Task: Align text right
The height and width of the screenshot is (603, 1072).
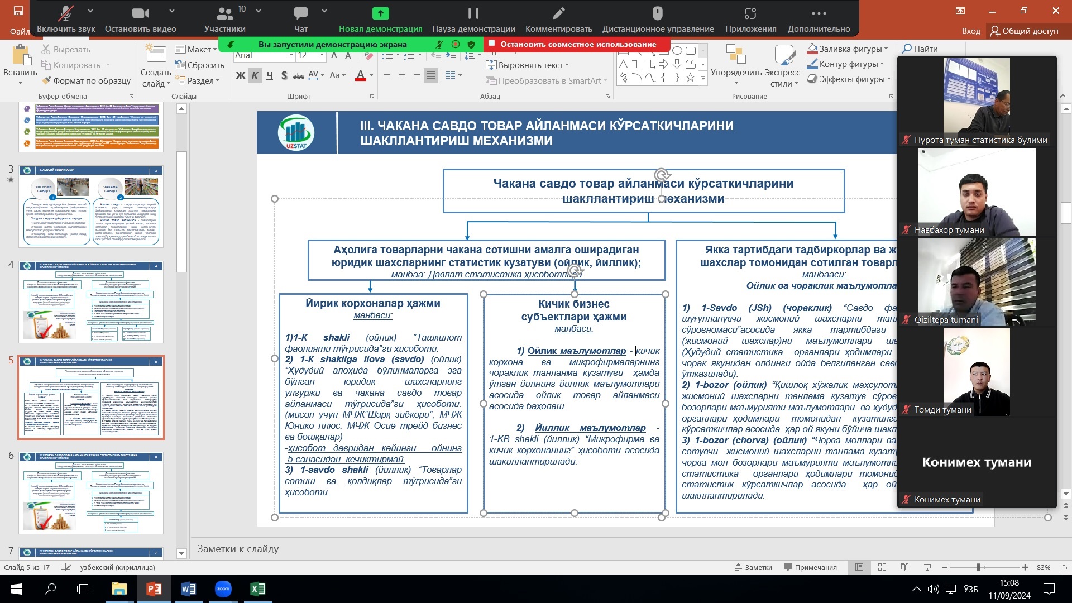Action: [416, 75]
